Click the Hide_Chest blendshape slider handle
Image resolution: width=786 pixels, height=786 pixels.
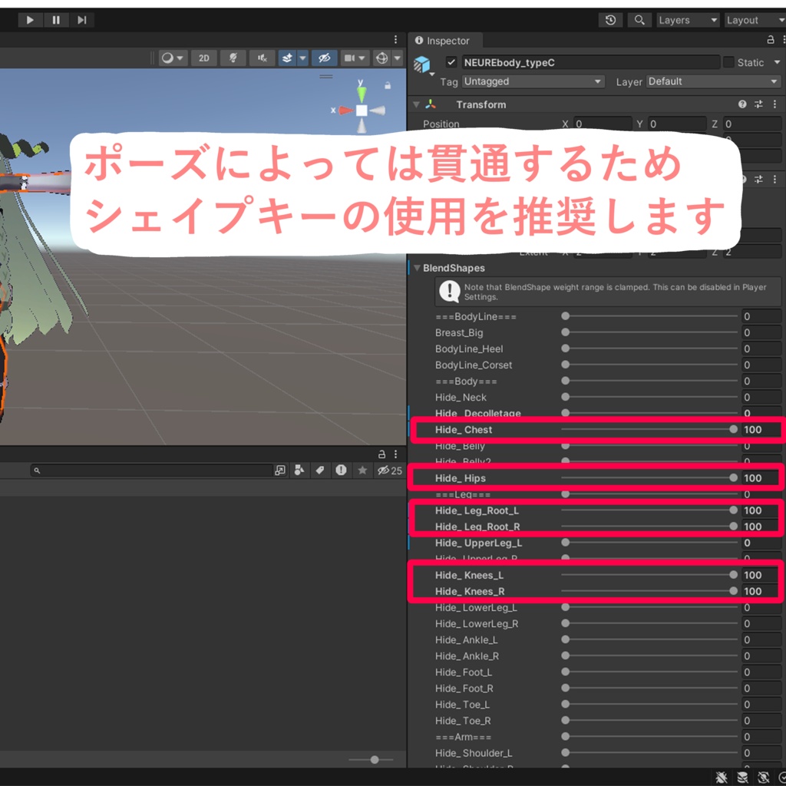733,430
